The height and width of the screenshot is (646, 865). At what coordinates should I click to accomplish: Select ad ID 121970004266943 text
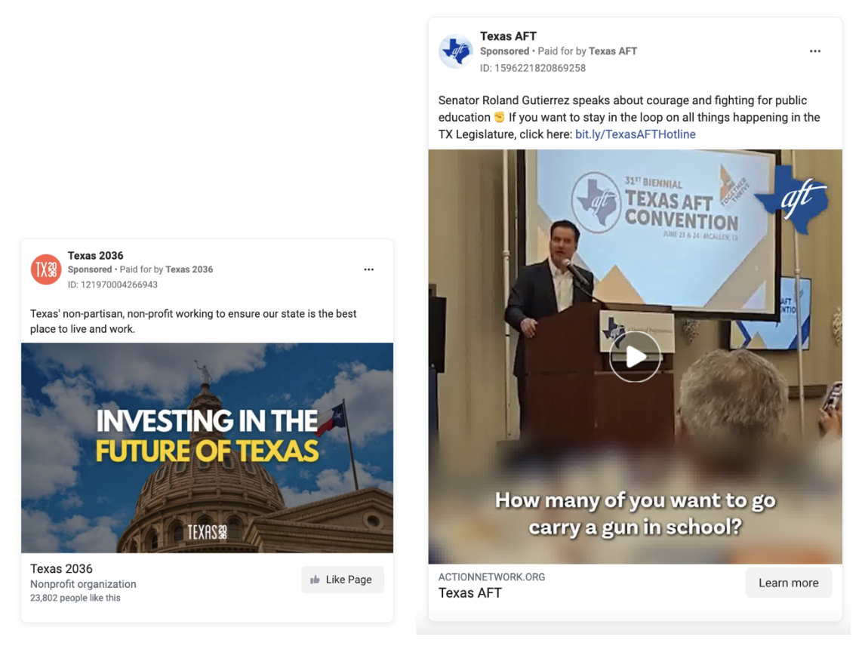point(112,285)
